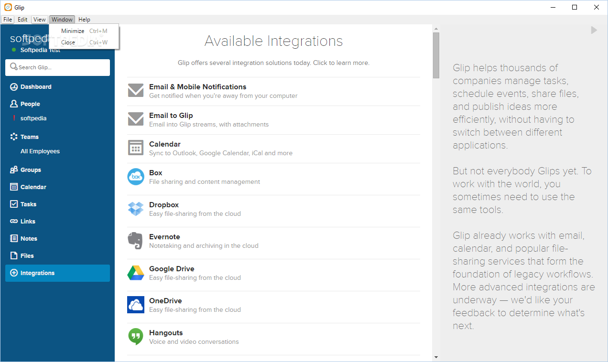Screen dimensions: 608x362
Task: Click the Teams section label
Action: pos(30,137)
